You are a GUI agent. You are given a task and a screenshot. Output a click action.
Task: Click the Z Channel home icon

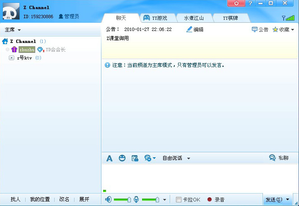click(5, 41)
